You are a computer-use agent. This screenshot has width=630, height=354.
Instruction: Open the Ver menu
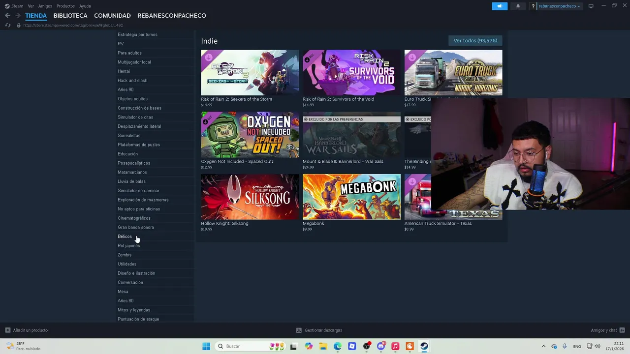pos(31,6)
